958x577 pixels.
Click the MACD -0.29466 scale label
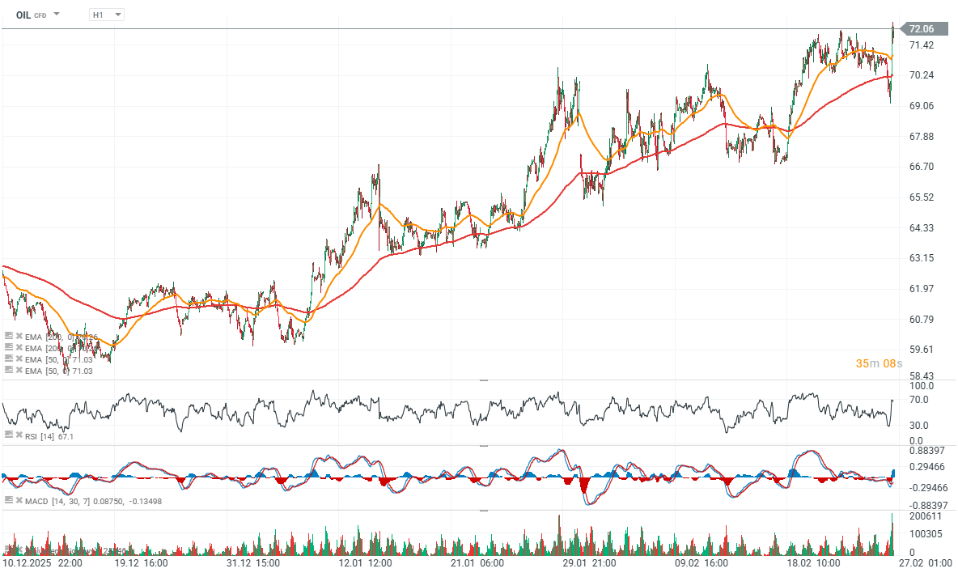tap(928, 487)
